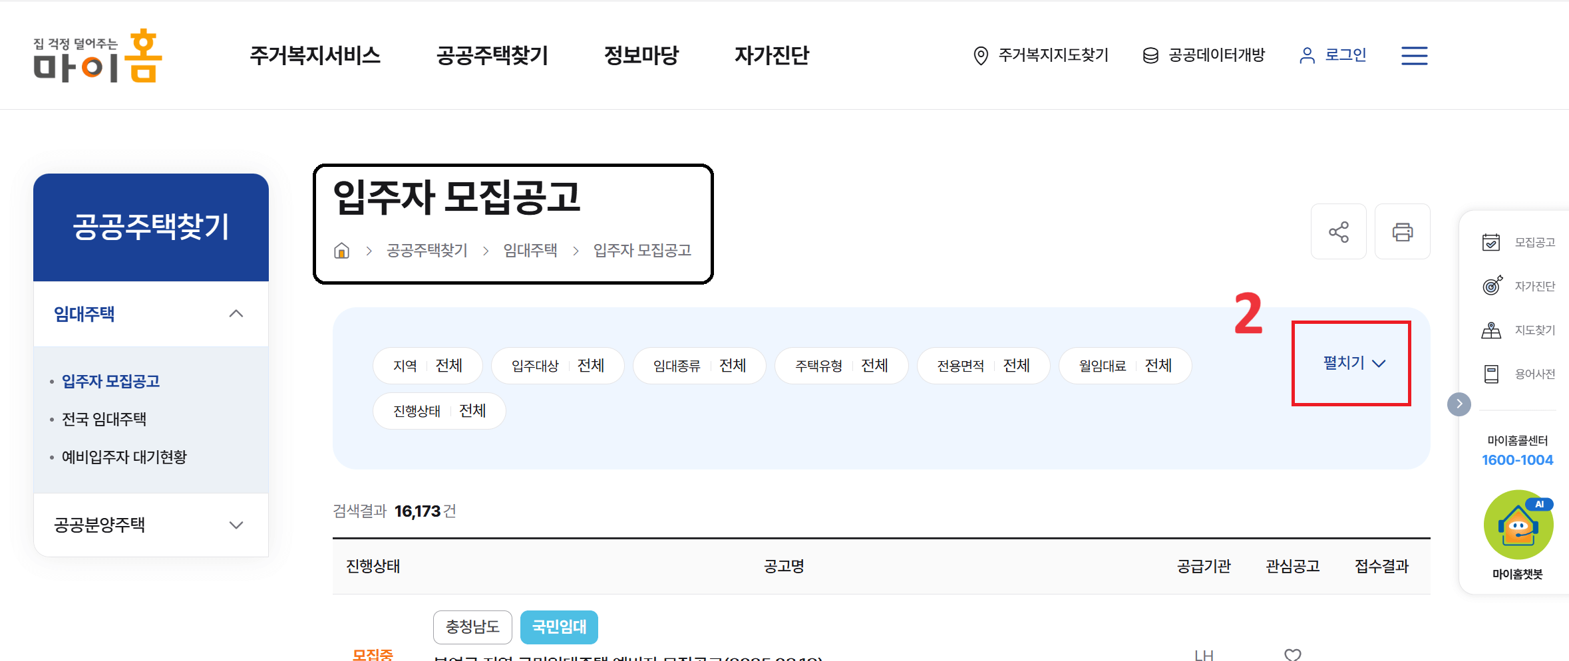Collapse the floating quick menu panel arrow
The height and width of the screenshot is (661, 1569).
coord(1459,404)
